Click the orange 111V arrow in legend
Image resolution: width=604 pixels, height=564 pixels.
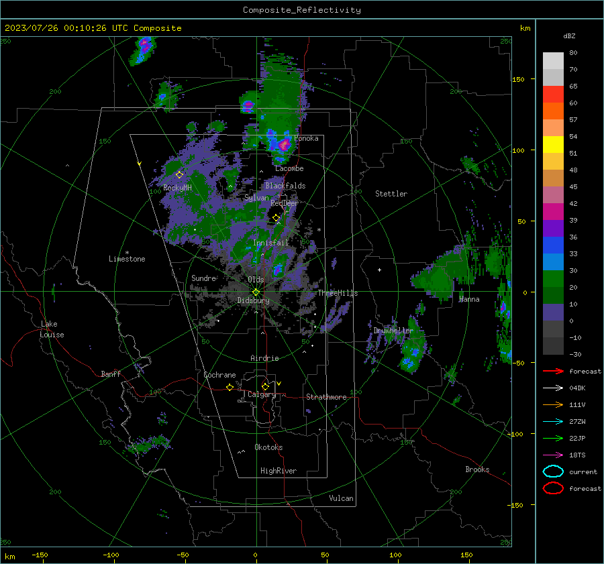[553, 404]
